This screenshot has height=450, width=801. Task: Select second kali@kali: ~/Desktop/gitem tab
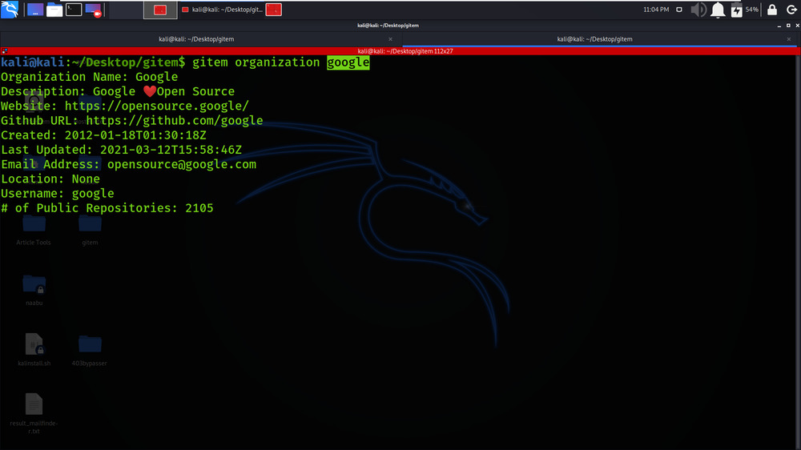tap(594, 38)
